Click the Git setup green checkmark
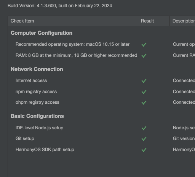 144,139
